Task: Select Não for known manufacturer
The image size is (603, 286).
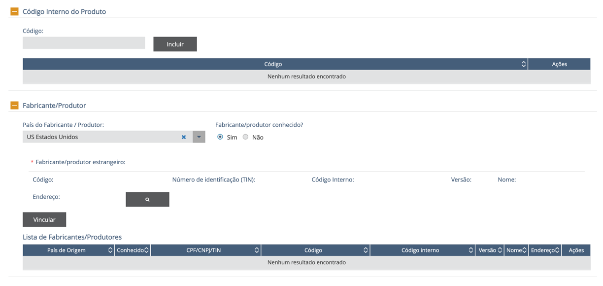Action: tap(245, 137)
